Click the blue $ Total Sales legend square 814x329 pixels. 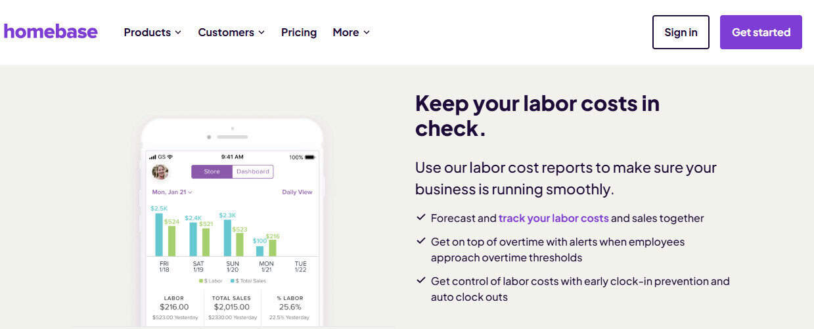click(232, 281)
